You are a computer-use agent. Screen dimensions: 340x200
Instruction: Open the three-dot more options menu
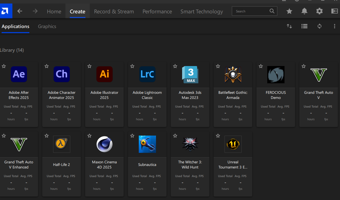click(334, 26)
